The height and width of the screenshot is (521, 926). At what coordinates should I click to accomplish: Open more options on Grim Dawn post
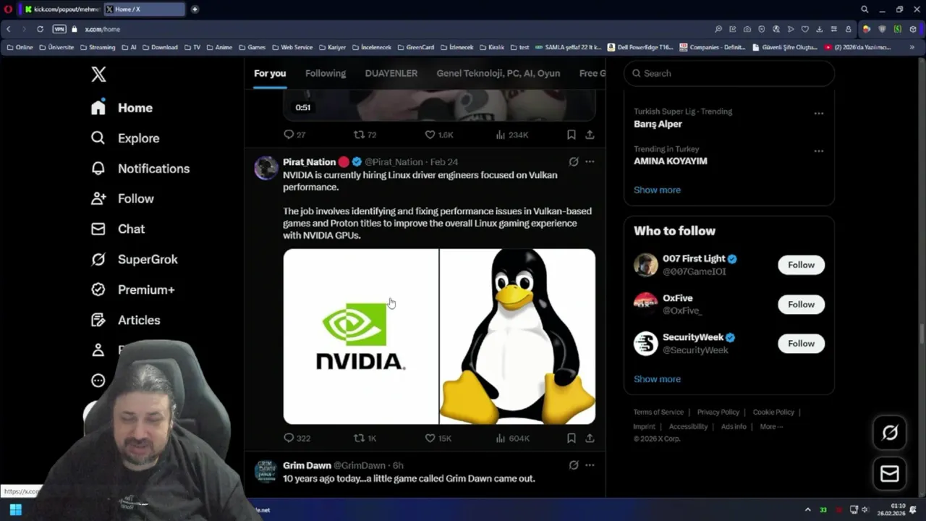pyautogui.click(x=590, y=465)
